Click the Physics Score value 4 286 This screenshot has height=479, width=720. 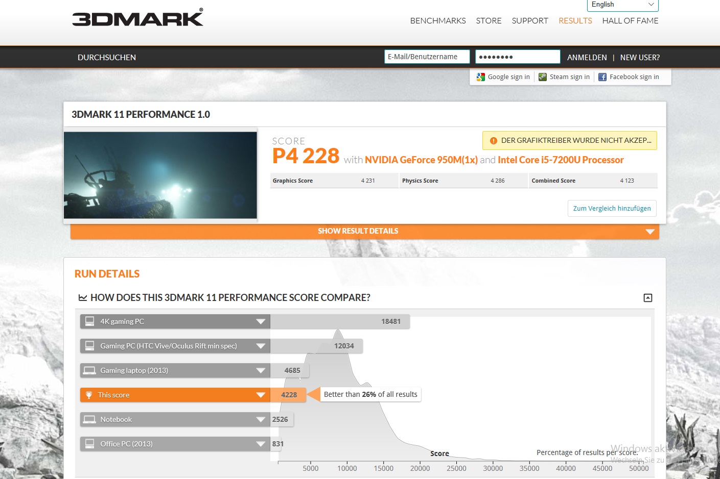point(498,181)
